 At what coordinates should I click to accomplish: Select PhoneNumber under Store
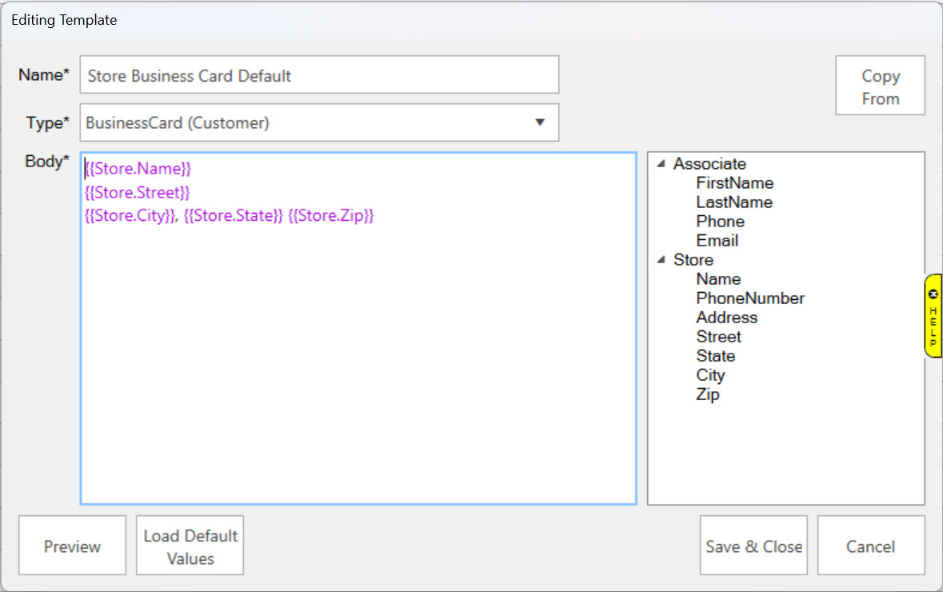click(749, 298)
